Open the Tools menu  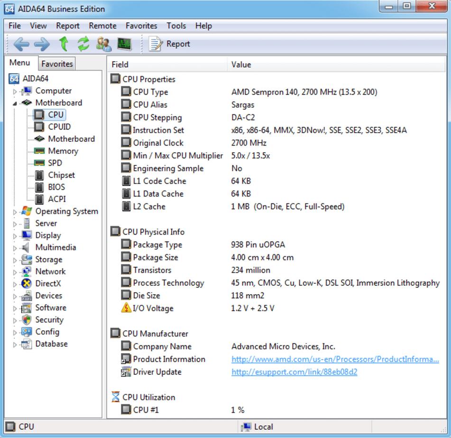176,26
